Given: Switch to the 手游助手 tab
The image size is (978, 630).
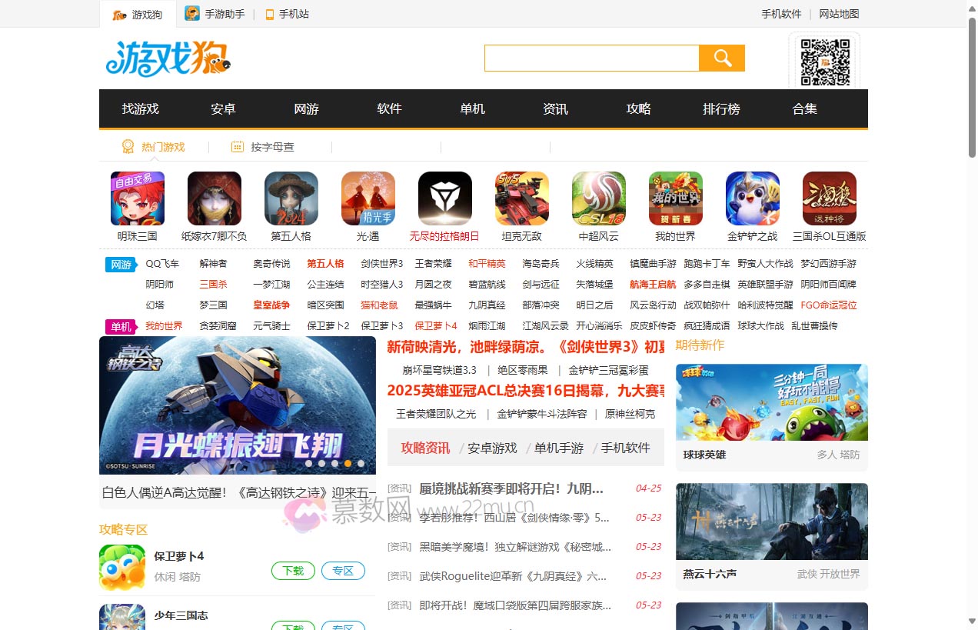Looking at the screenshot, I should pos(215,13).
